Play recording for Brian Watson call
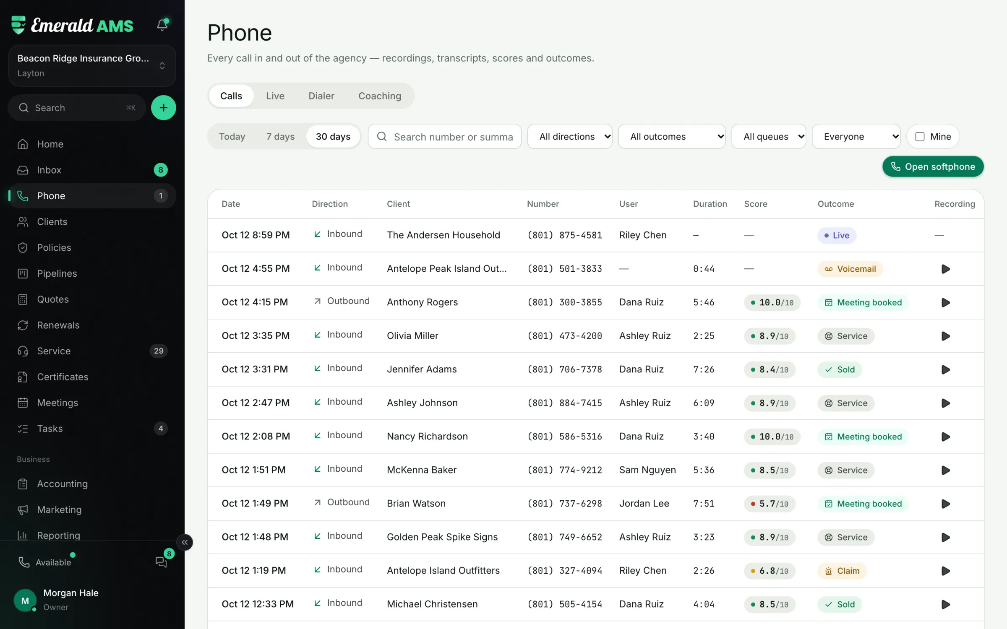The height and width of the screenshot is (629, 1007). [x=945, y=504]
